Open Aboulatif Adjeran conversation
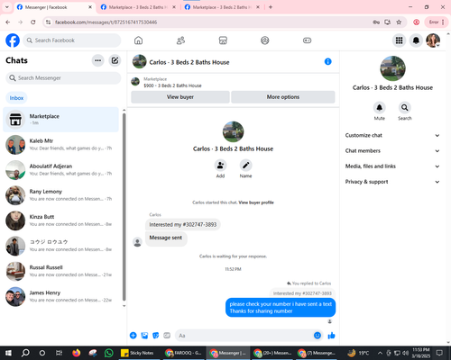The image size is (451, 360). (61, 170)
